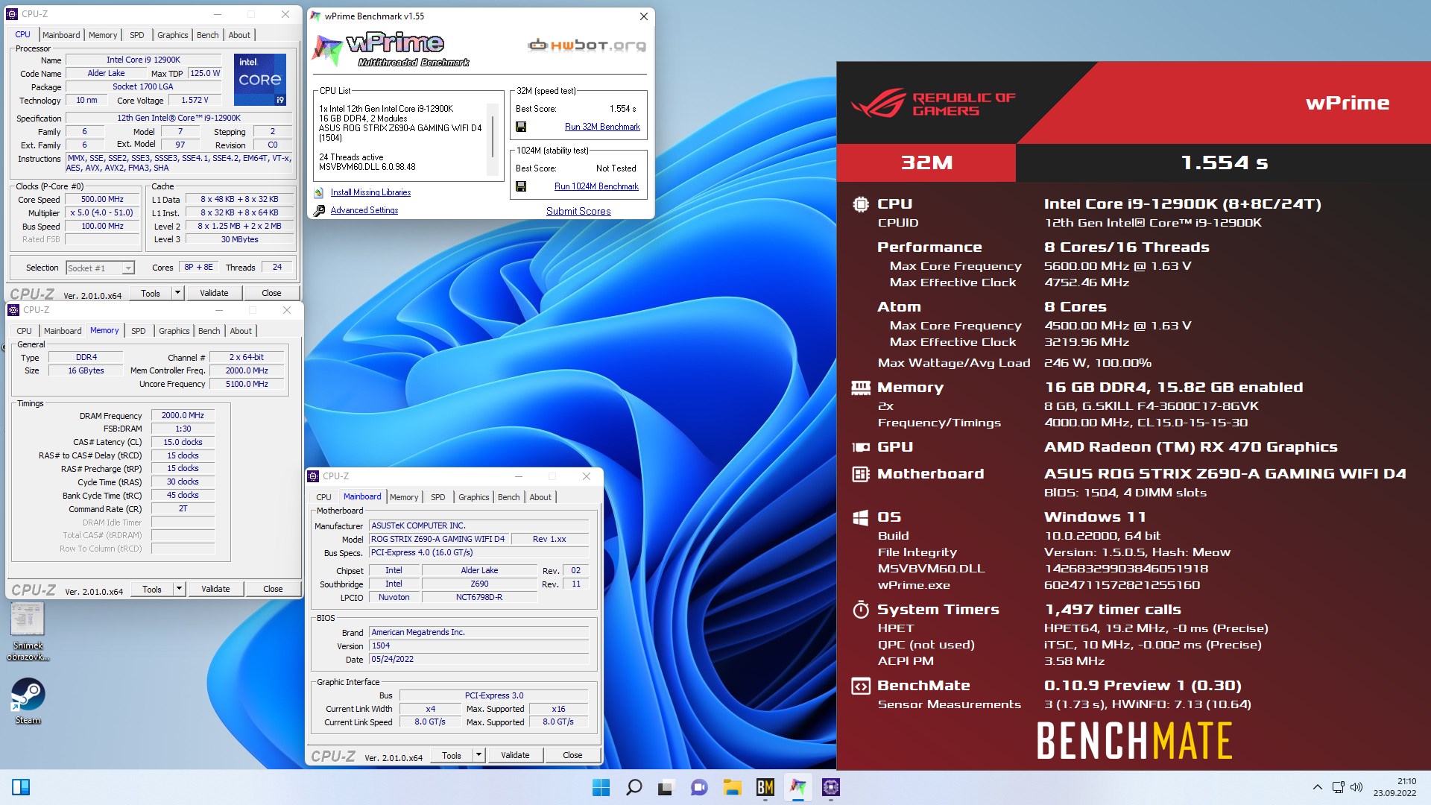Expand Tools dropdown arrow in top CPU-Z window
This screenshot has height=805, width=1431.
tap(177, 293)
